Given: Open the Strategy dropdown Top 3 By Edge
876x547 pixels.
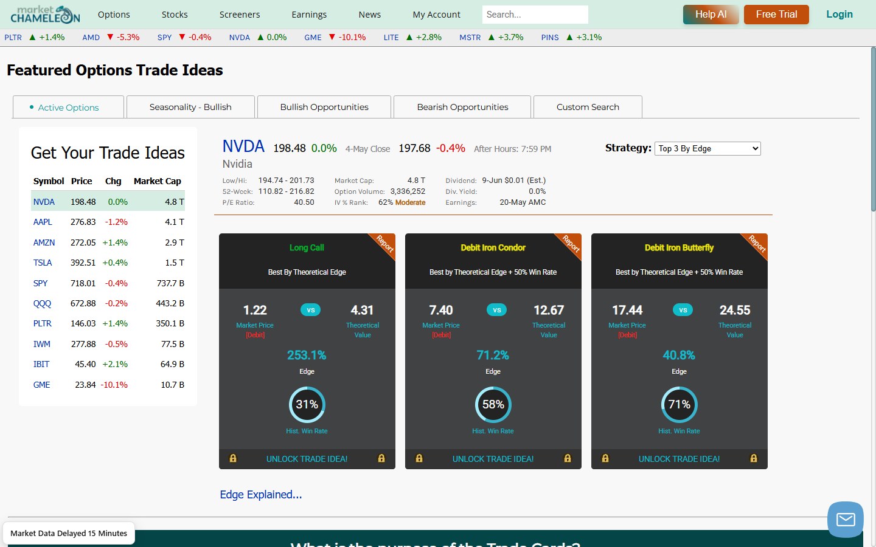Looking at the screenshot, I should tap(707, 148).
